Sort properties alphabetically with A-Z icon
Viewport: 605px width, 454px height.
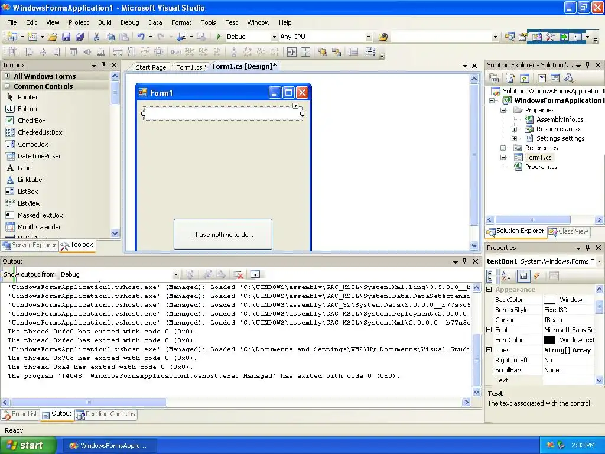(506, 275)
